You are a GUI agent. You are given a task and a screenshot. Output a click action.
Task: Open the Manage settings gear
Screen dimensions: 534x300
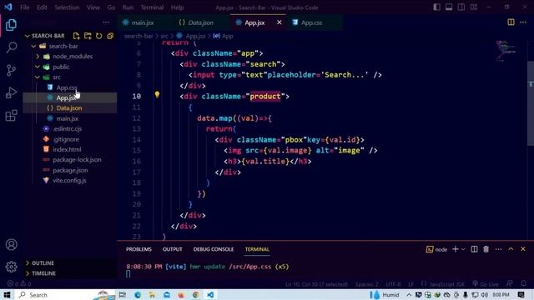pos(11,267)
